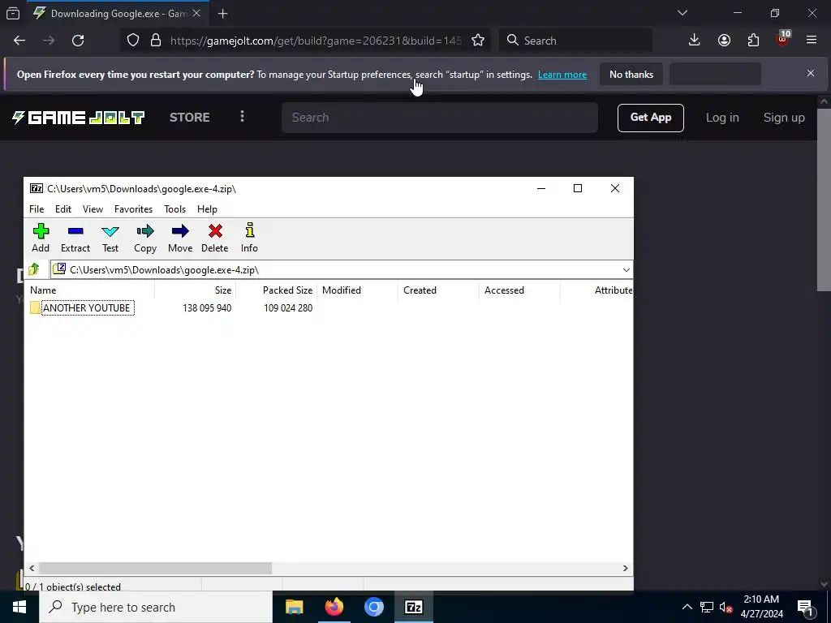The image size is (831, 623).
Task: Click the 7-Zip horizontal scrollbar thumb
Action: [x=155, y=568]
